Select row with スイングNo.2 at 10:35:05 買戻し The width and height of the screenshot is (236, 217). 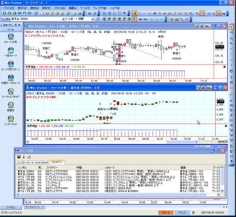point(118,183)
